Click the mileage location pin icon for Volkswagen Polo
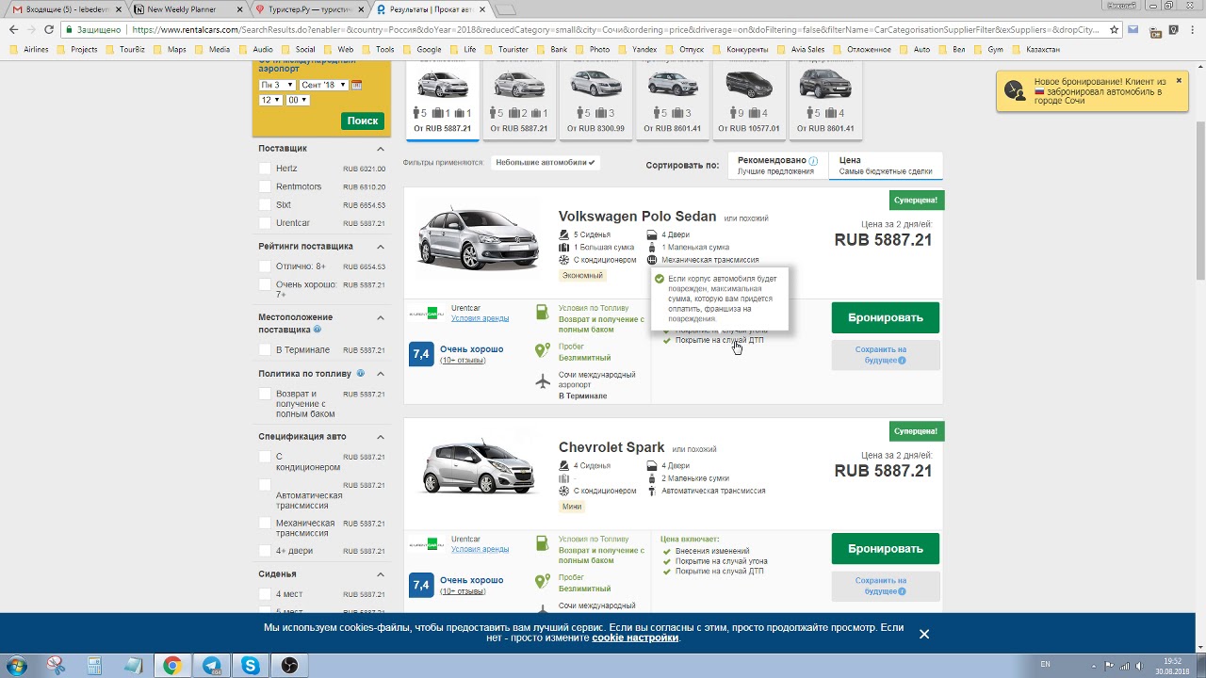This screenshot has width=1206, height=678. (542, 350)
